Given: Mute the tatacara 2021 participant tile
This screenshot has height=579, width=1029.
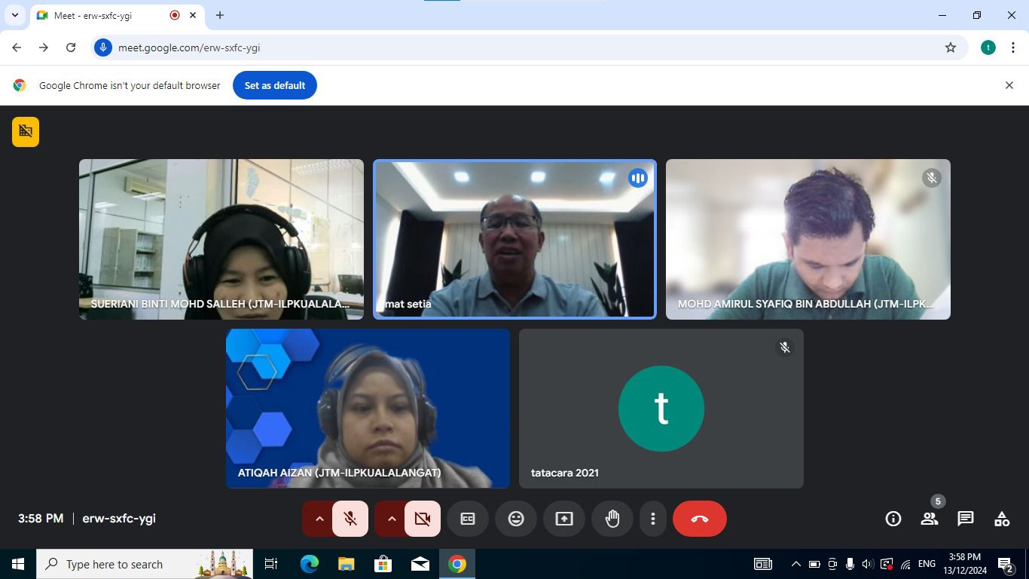Looking at the screenshot, I should click(784, 348).
